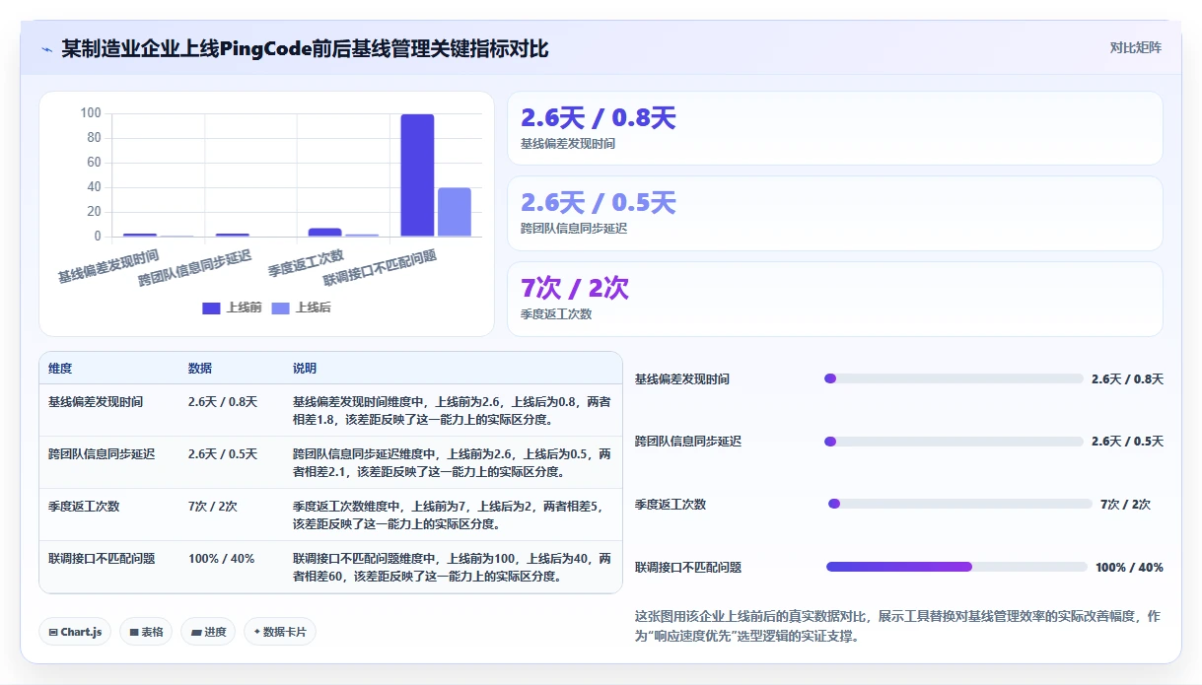Click the 基线偏差发现时间 progress bar
This screenshot has width=1202, height=685.
(x=954, y=378)
